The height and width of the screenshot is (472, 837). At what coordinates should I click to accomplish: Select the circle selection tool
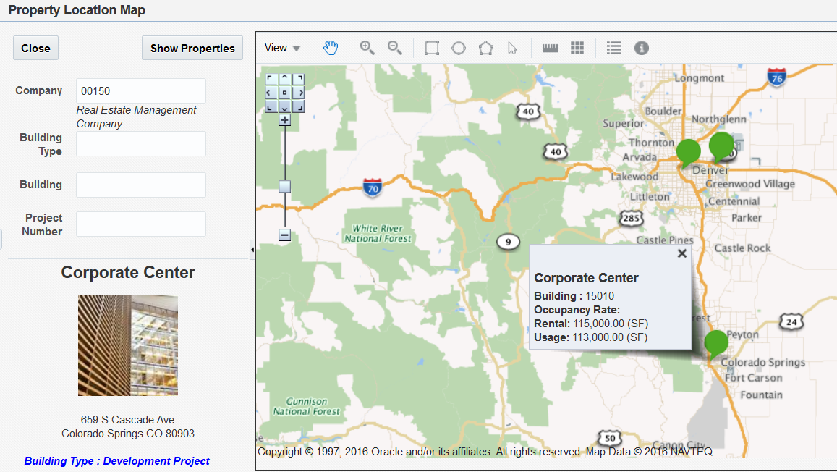coord(459,48)
